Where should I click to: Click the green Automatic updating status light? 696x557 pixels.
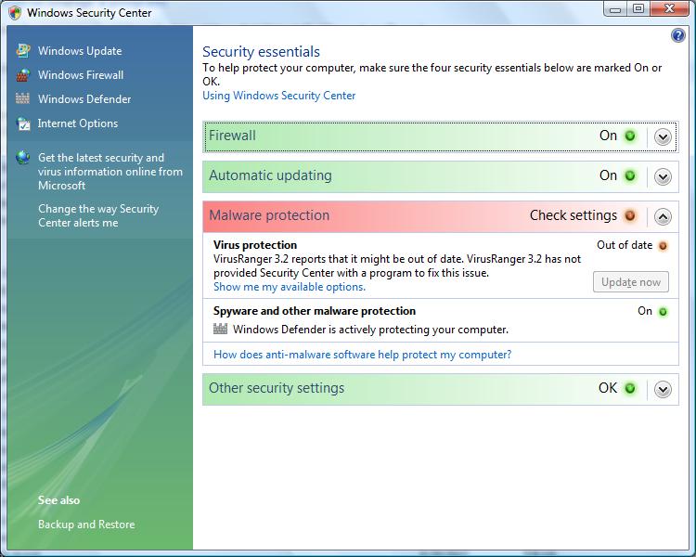pos(630,175)
